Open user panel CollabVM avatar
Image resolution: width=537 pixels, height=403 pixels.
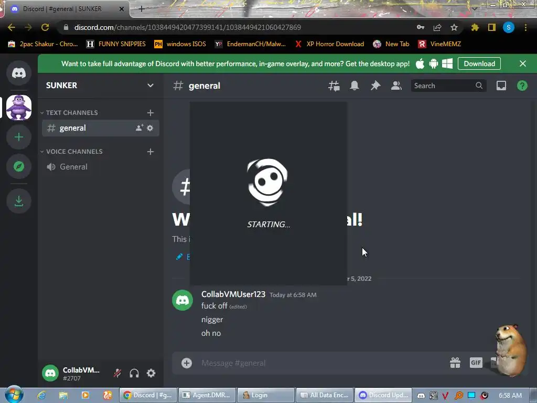[x=50, y=373]
